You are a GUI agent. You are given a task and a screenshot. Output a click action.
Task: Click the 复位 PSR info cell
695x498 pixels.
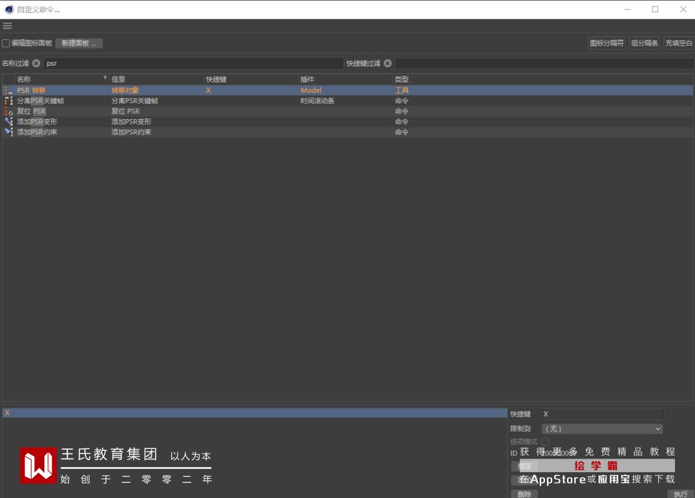(125, 111)
